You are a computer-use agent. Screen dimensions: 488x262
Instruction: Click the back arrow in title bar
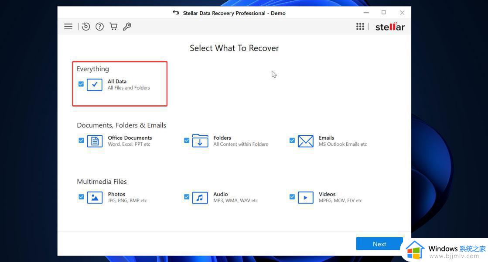tap(176, 13)
